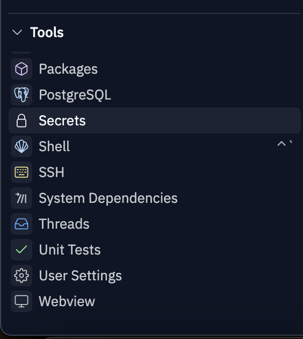Click the Secrets lock icon
This screenshot has height=339, width=303.
(x=21, y=121)
